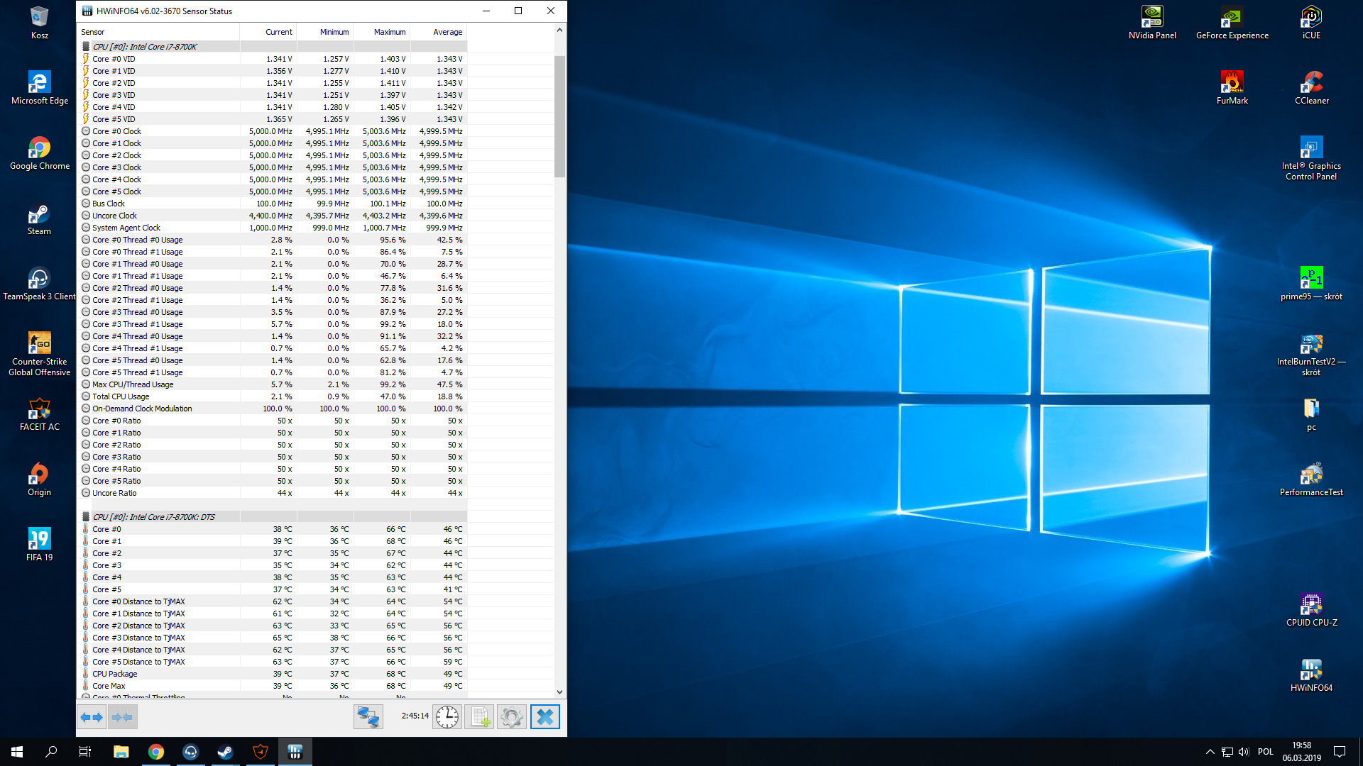Click the blue X close sensors button

pos(545,717)
